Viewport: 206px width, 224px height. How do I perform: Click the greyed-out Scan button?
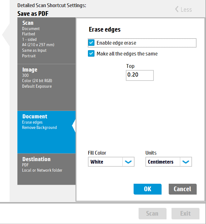coord(152,213)
